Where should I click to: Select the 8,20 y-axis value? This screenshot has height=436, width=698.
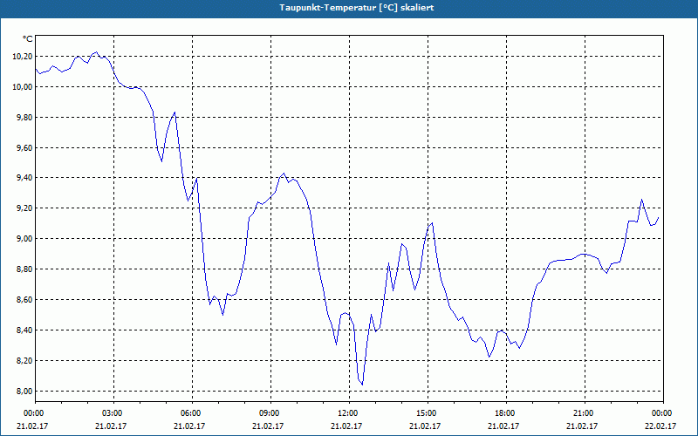(x=26, y=361)
